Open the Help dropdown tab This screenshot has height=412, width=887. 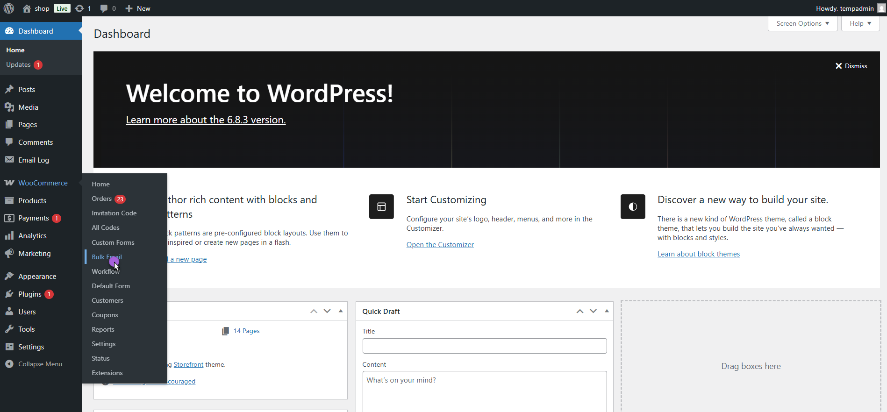tap(860, 23)
